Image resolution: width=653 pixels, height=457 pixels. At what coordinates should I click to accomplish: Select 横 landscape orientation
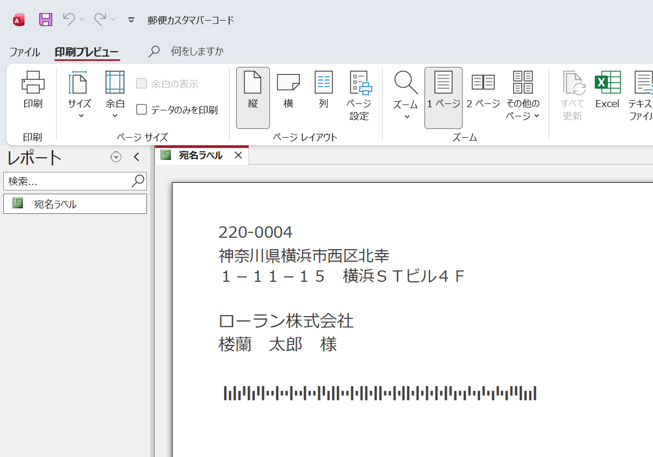click(288, 90)
